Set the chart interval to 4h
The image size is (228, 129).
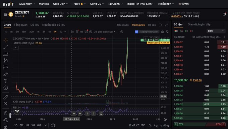pyautogui.click(x=44, y=32)
